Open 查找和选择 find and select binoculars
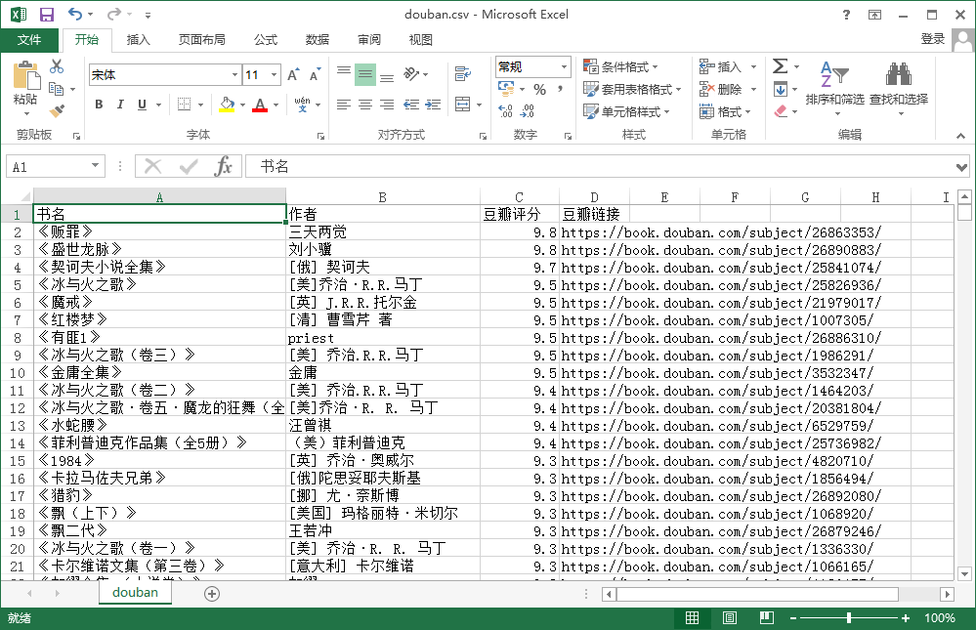Image resolution: width=976 pixels, height=630 pixels. coord(899,89)
